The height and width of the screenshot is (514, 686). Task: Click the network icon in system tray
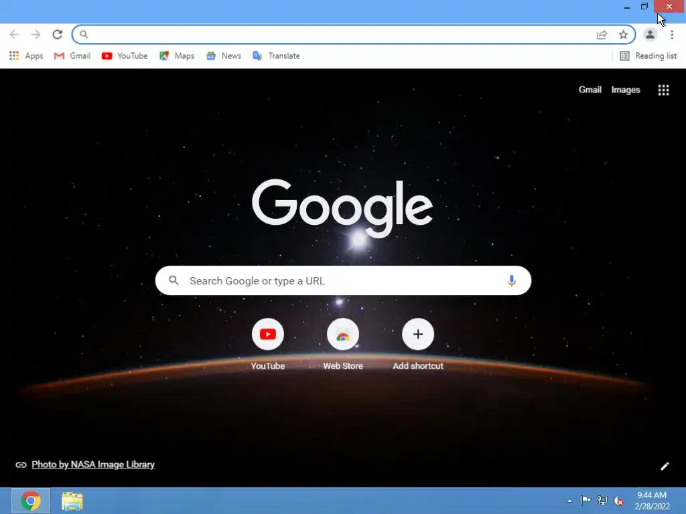click(602, 501)
